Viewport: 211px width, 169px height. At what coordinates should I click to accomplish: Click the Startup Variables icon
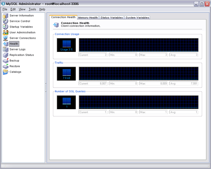pyautogui.click(x=5, y=27)
